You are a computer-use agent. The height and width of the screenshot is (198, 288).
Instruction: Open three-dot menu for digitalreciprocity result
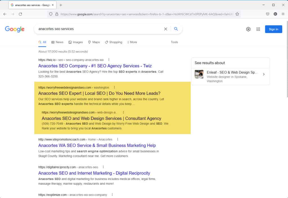[103, 167]
